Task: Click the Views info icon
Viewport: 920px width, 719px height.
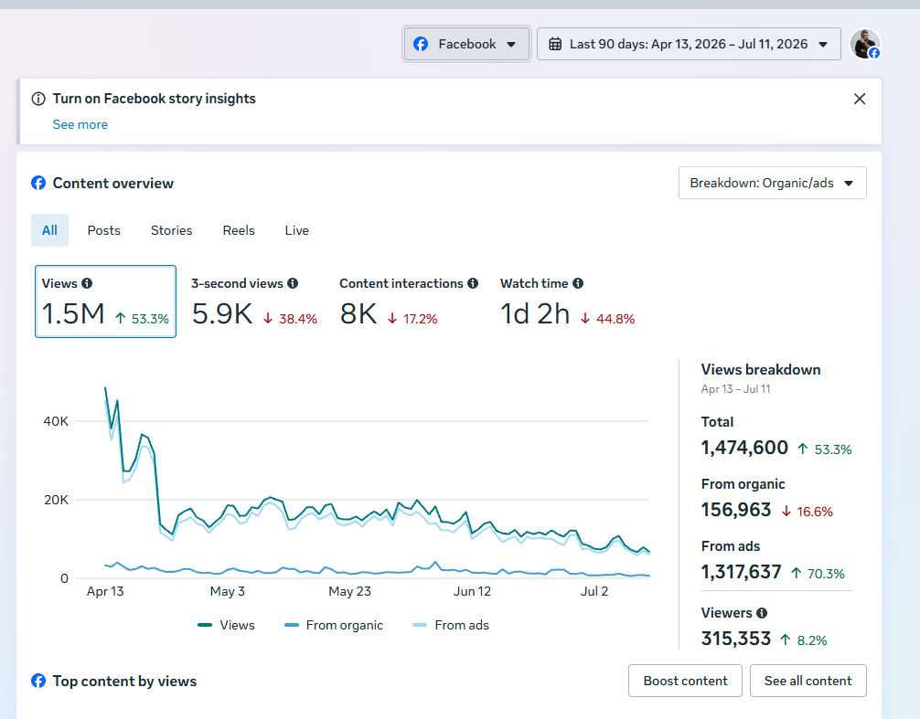Action: pos(87,283)
